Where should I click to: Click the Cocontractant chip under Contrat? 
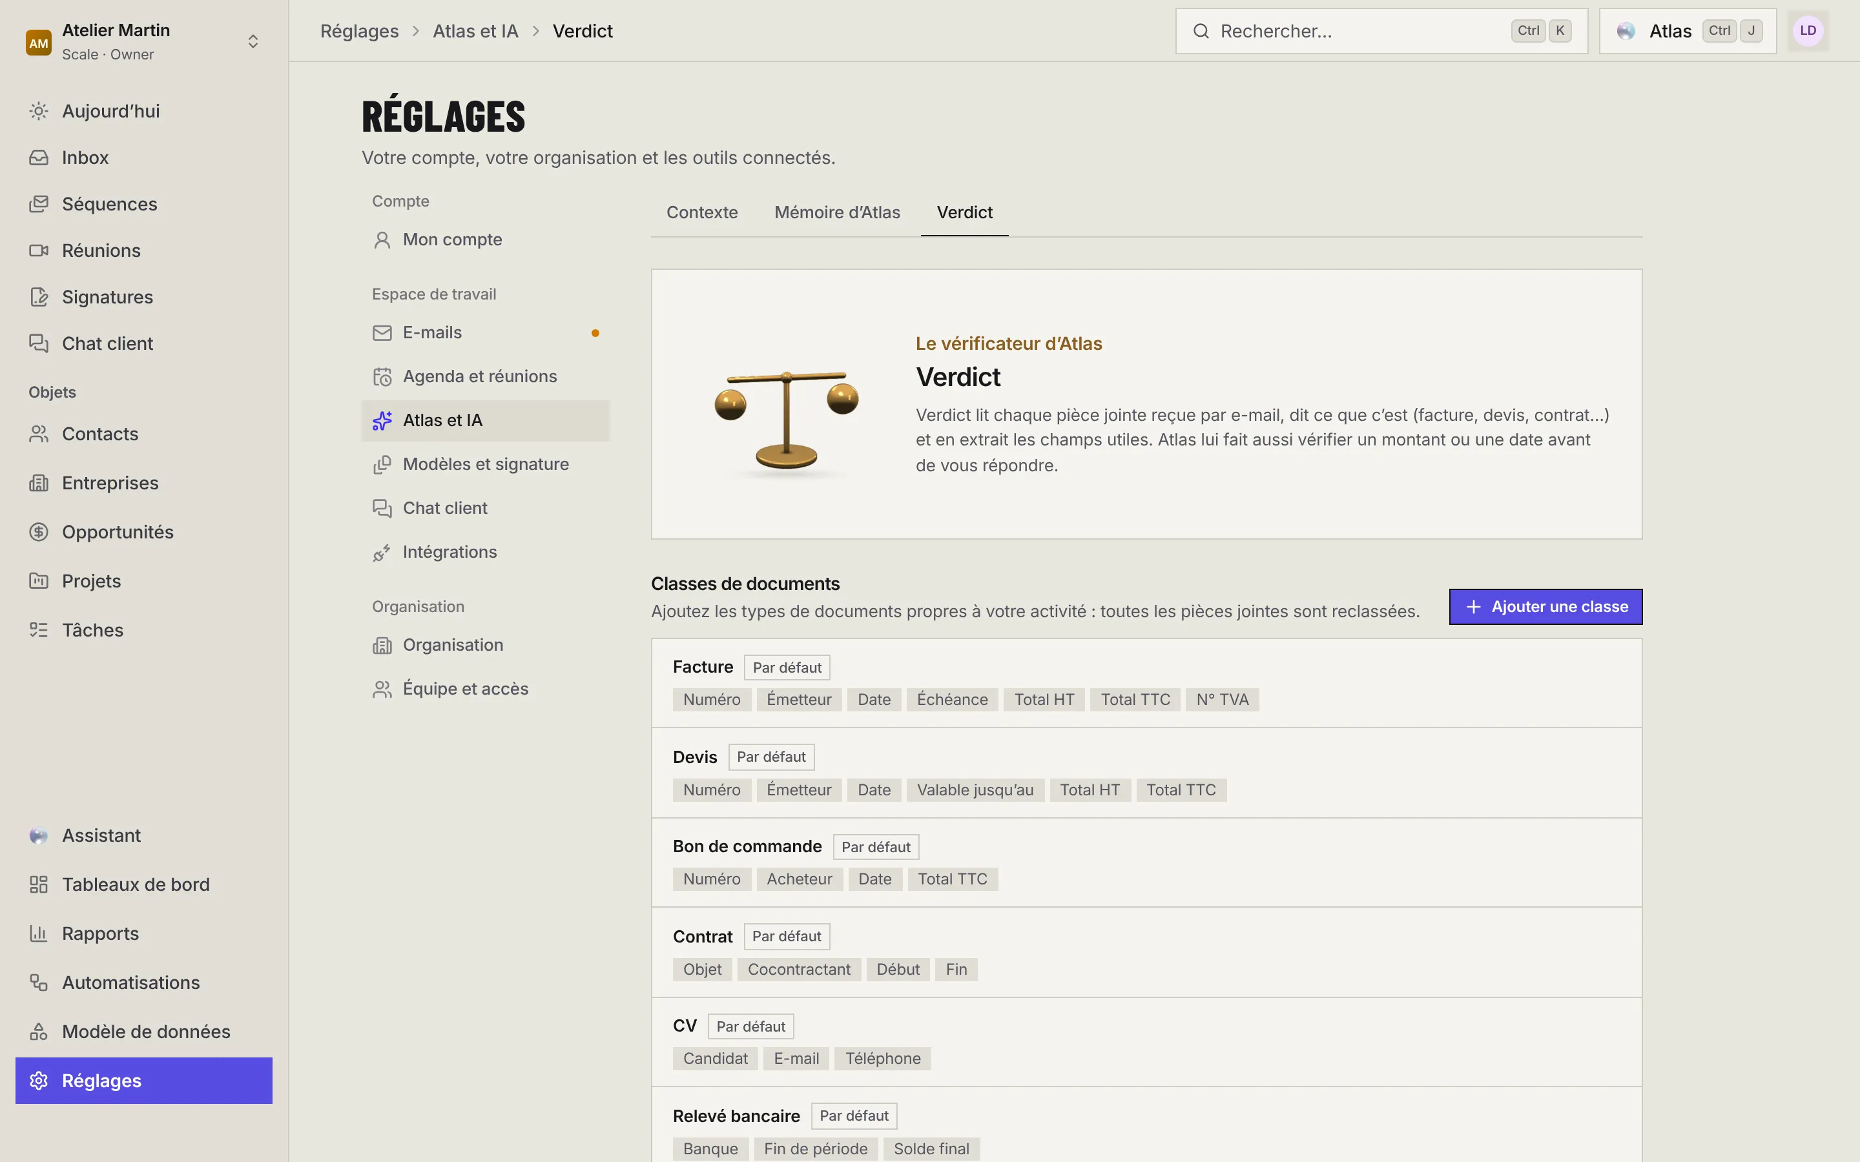(798, 970)
